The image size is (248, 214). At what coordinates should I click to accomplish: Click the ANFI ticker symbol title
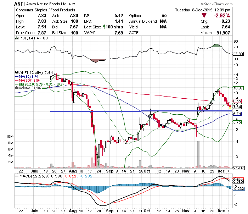19,4
